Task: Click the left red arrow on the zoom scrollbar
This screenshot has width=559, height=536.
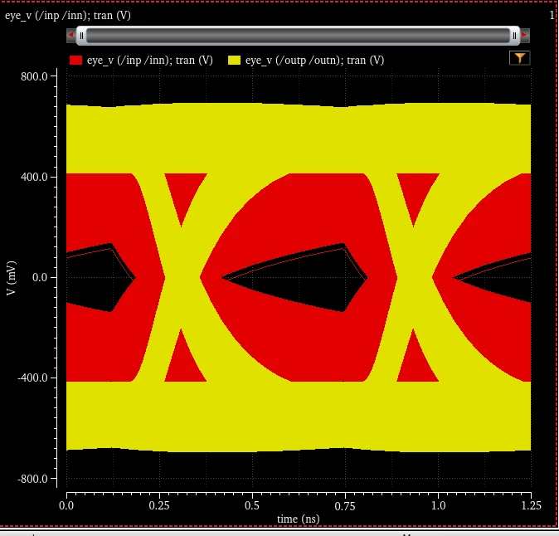Action: (70, 35)
